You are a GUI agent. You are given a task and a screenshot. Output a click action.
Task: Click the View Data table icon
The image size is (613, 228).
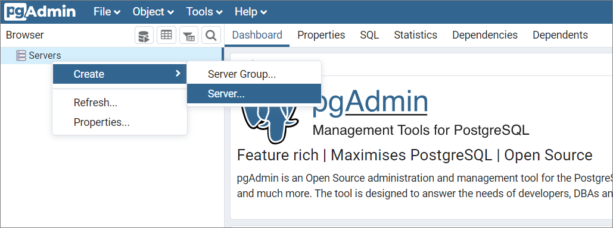tap(167, 36)
